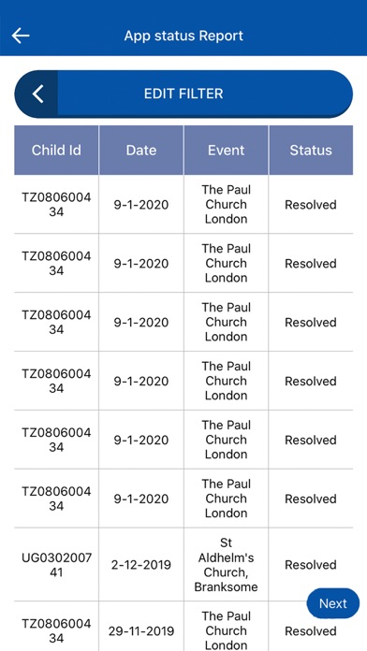The height and width of the screenshot is (651, 367).
Task: Select first row The Paul Church London
Action: pos(227,204)
